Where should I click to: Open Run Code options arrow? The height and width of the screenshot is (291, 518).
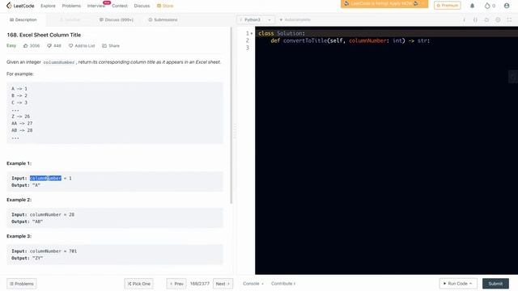pos(470,284)
